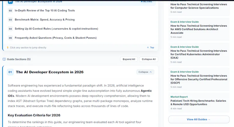Click Exam & Interview Guide label above OSCP article
This screenshot has height=127, width=234.
click(x=185, y=72)
